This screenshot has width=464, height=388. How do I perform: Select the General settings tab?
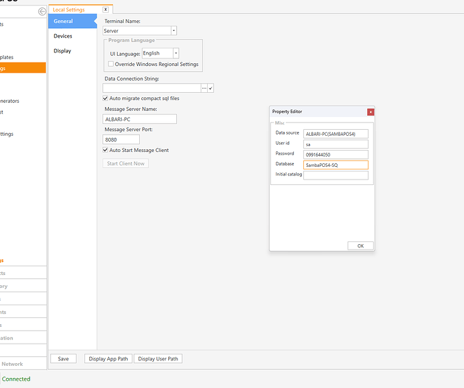pyautogui.click(x=73, y=21)
